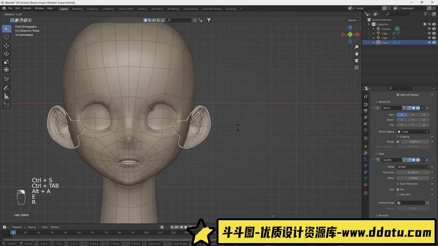Open the Render properties tab icon
This screenshot has width=438, height=246.
click(365, 105)
